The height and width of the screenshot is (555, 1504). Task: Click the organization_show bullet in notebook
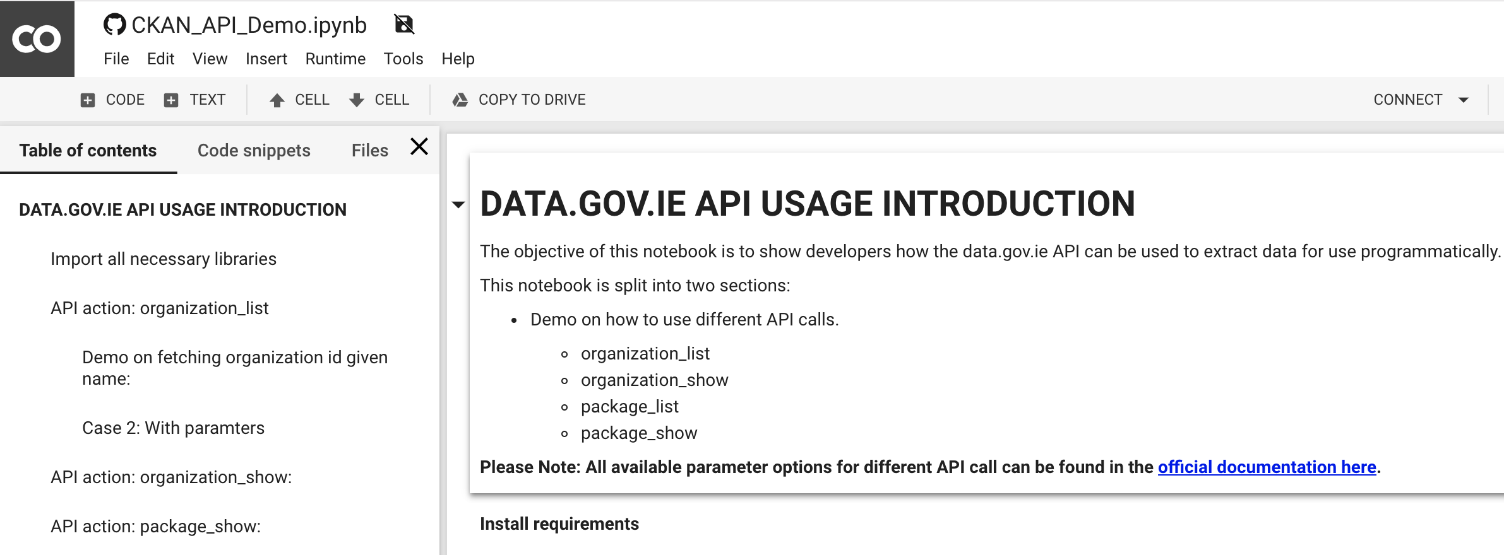point(655,380)
